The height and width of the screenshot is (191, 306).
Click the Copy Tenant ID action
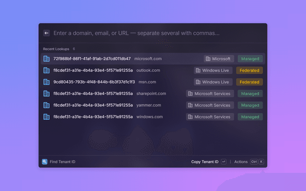(205, 162)
